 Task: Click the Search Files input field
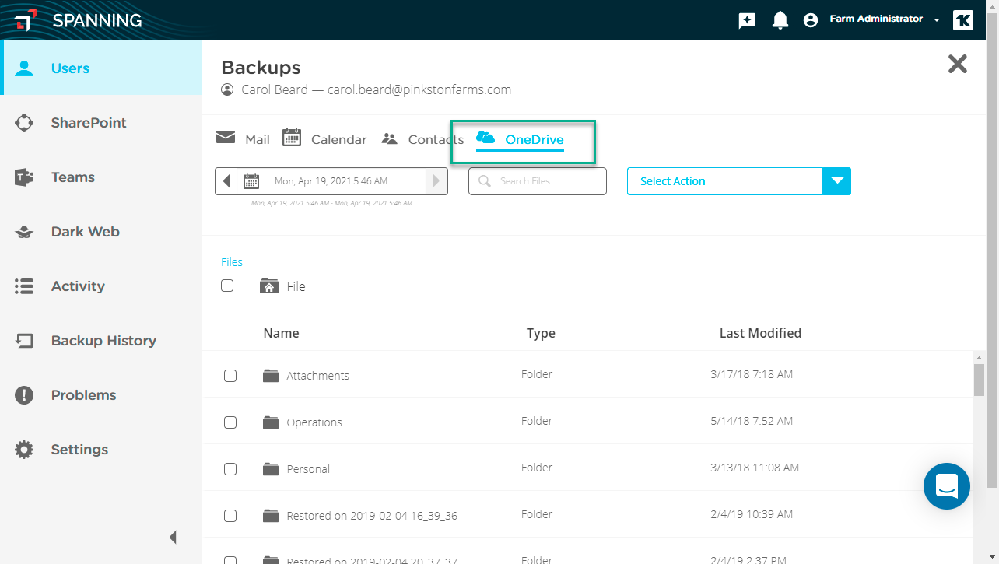(538, 181)
